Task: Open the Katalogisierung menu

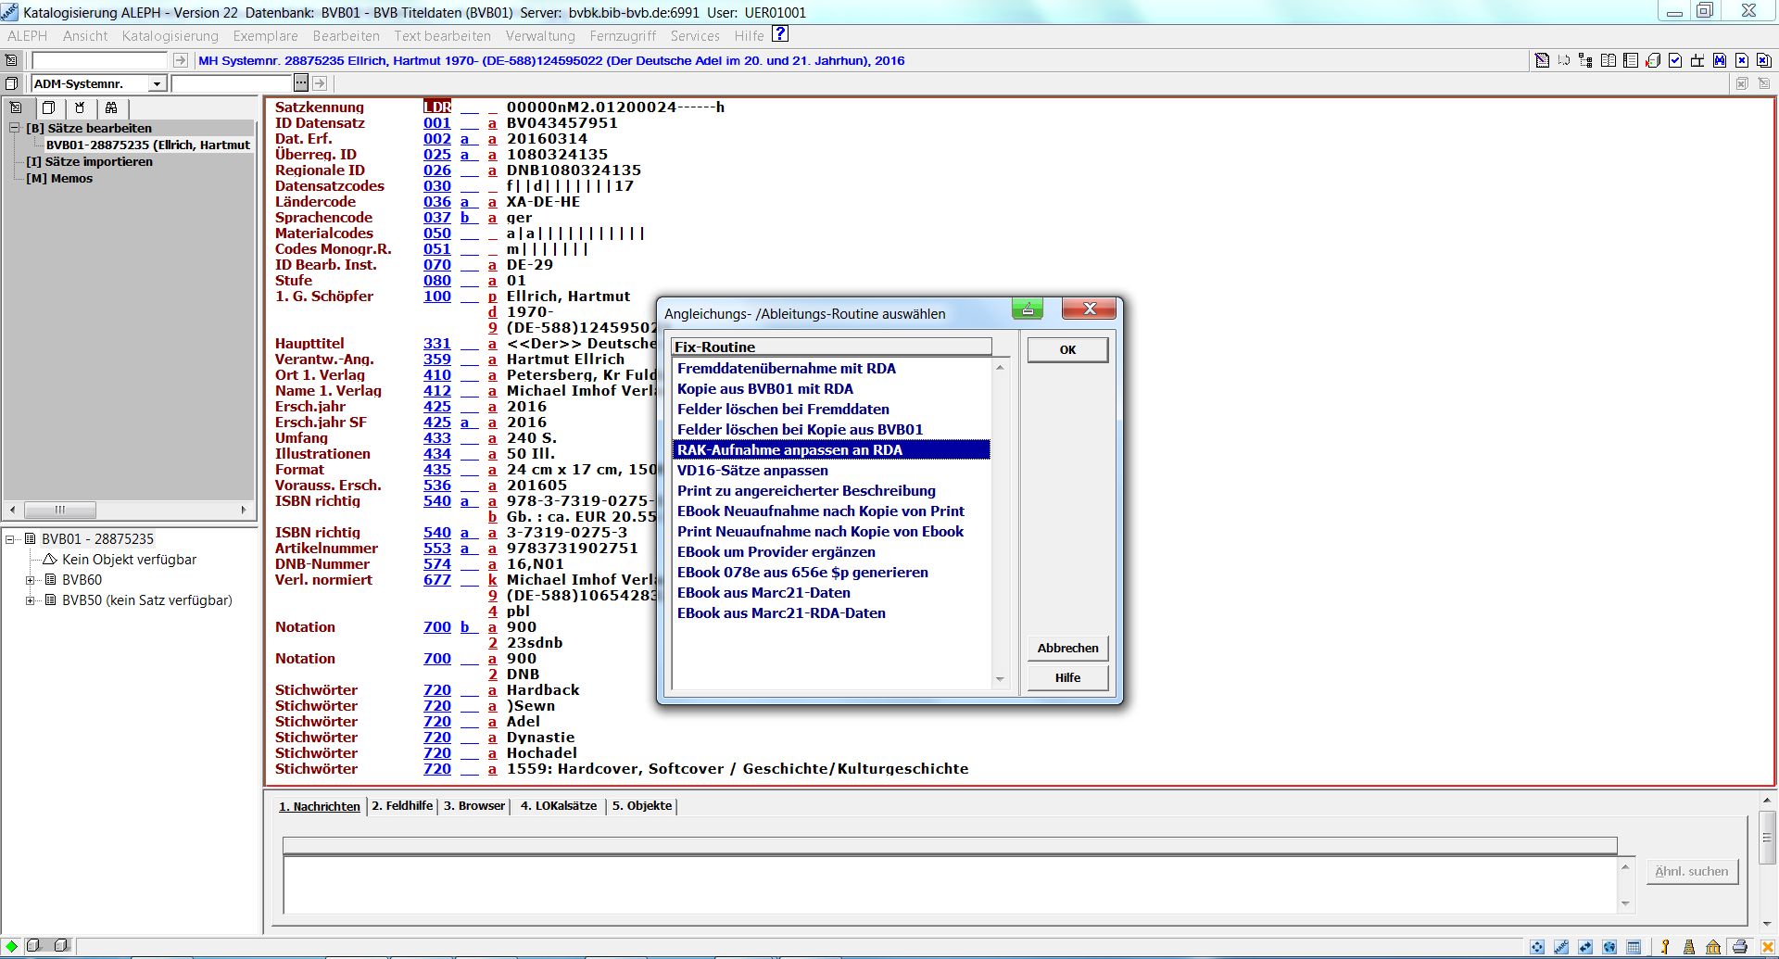Action: point(170,36)
